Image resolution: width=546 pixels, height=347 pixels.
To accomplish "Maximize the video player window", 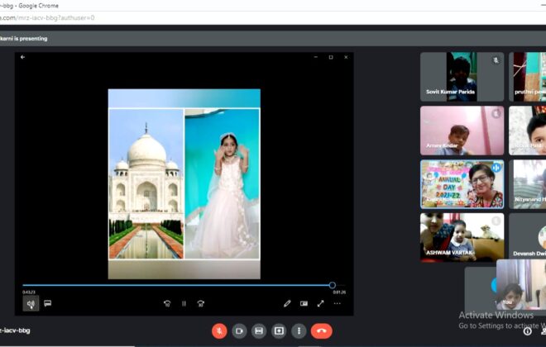I will [331, 57].
